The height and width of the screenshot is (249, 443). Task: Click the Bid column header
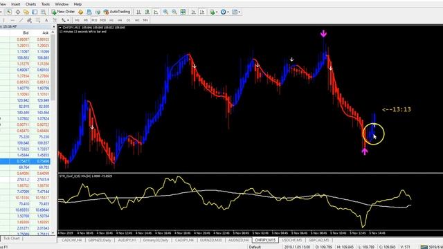(26, 33)
